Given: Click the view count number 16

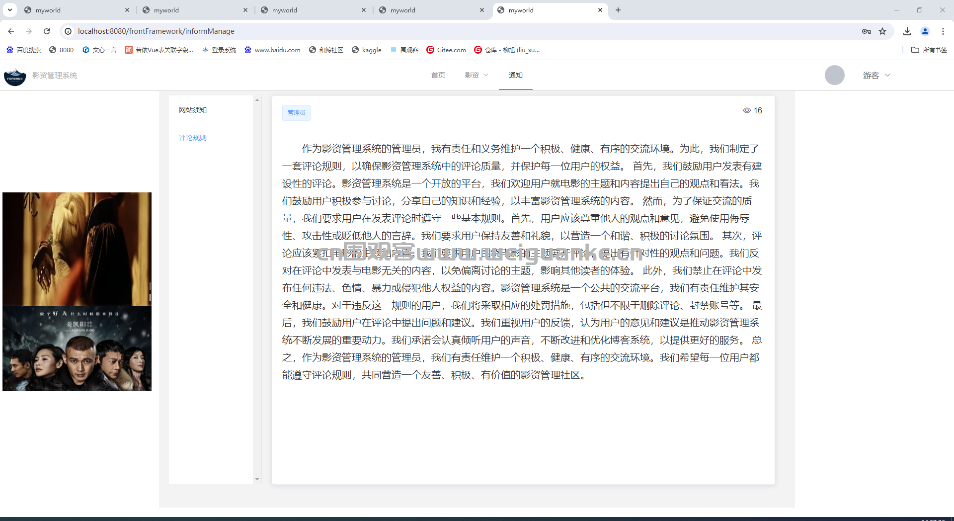Looking at the screenshot, I should (758, 110).
